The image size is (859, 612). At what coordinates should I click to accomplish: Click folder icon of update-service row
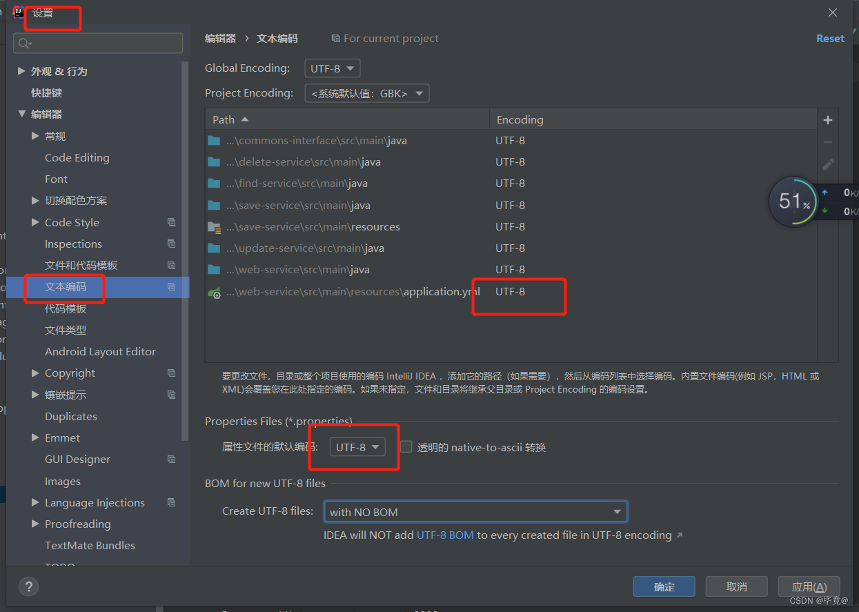(x=214, y=248)
